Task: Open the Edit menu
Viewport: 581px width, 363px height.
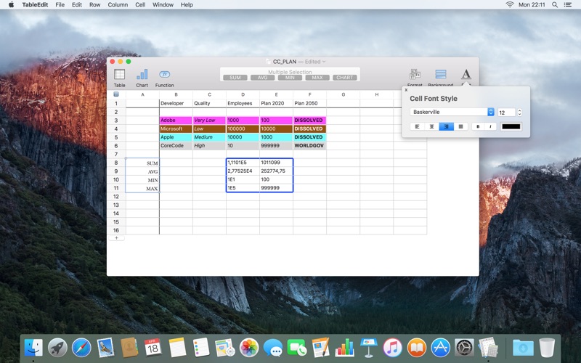Action: 77,5
